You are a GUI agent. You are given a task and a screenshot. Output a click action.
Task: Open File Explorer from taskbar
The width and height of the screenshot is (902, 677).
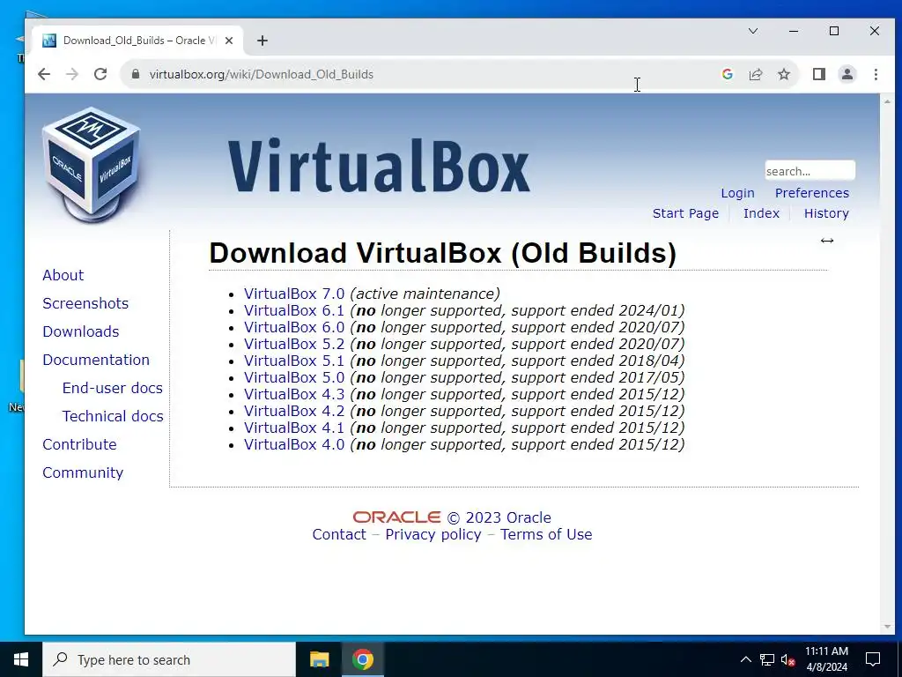[x=319, y=659]
